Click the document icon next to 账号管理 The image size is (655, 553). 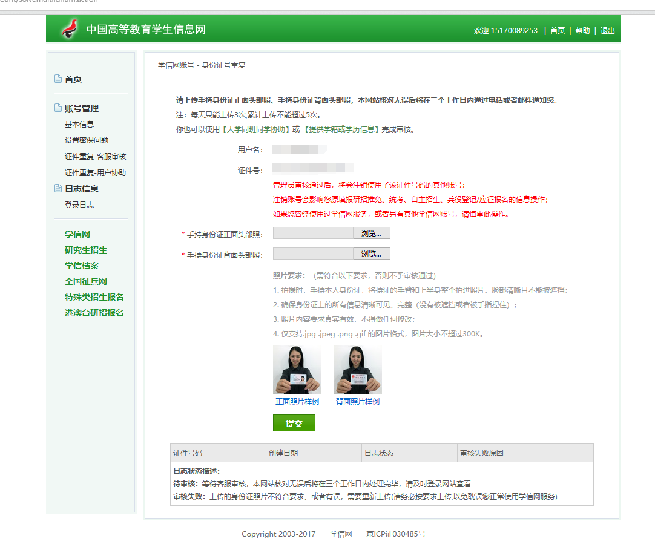pos(58,108)
